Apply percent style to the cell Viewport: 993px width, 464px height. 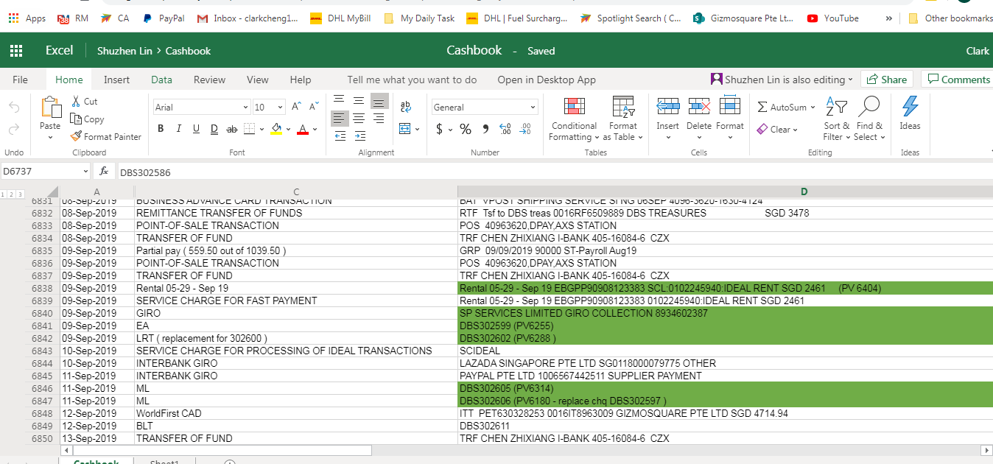[466, 130]
